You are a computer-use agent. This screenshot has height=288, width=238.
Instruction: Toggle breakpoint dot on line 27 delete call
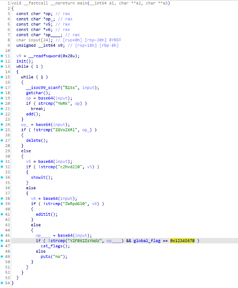[2, 141]
